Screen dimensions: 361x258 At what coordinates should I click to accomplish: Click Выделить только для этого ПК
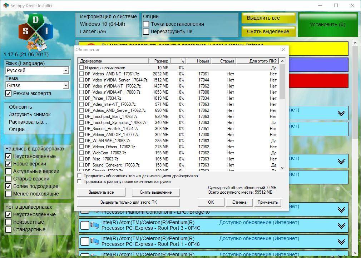click(129, 202)
